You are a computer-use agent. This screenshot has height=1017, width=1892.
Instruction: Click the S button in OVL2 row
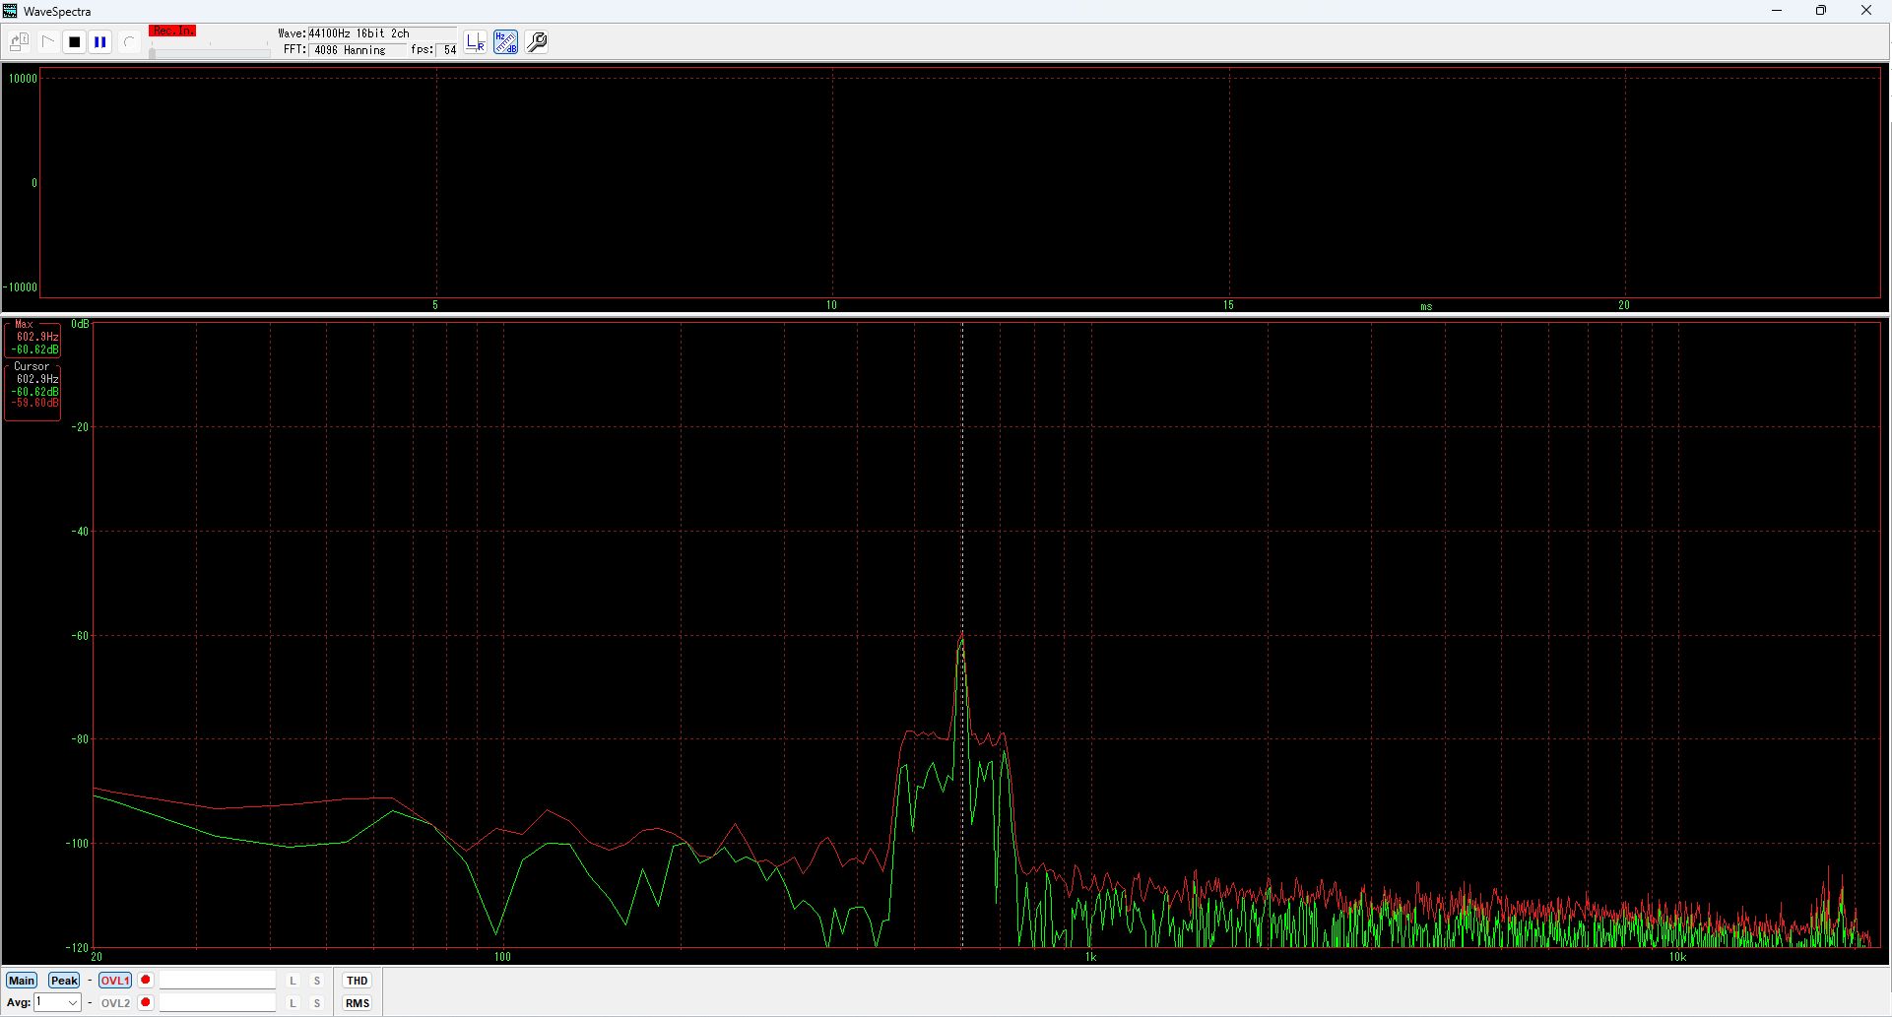(x=317, y=1003)
